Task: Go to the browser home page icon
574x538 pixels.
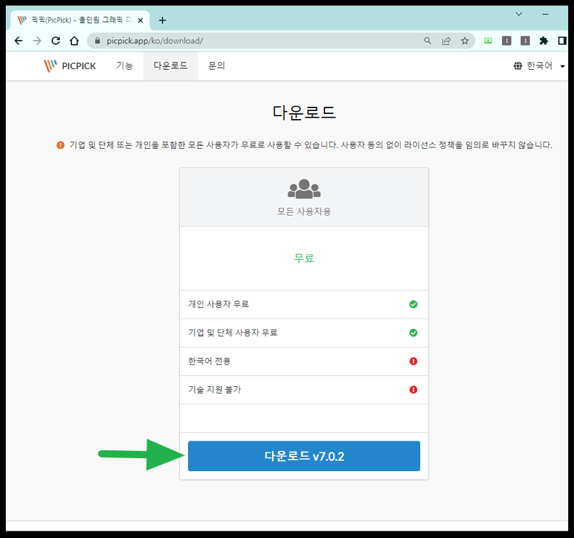Action: (x=74, y=41)
